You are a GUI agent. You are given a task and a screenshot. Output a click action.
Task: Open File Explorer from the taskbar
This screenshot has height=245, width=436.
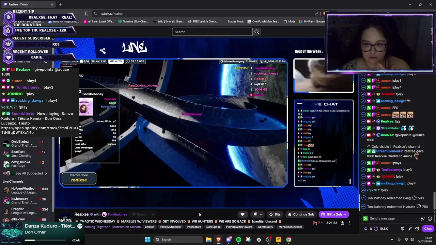(x=208, y=240)
